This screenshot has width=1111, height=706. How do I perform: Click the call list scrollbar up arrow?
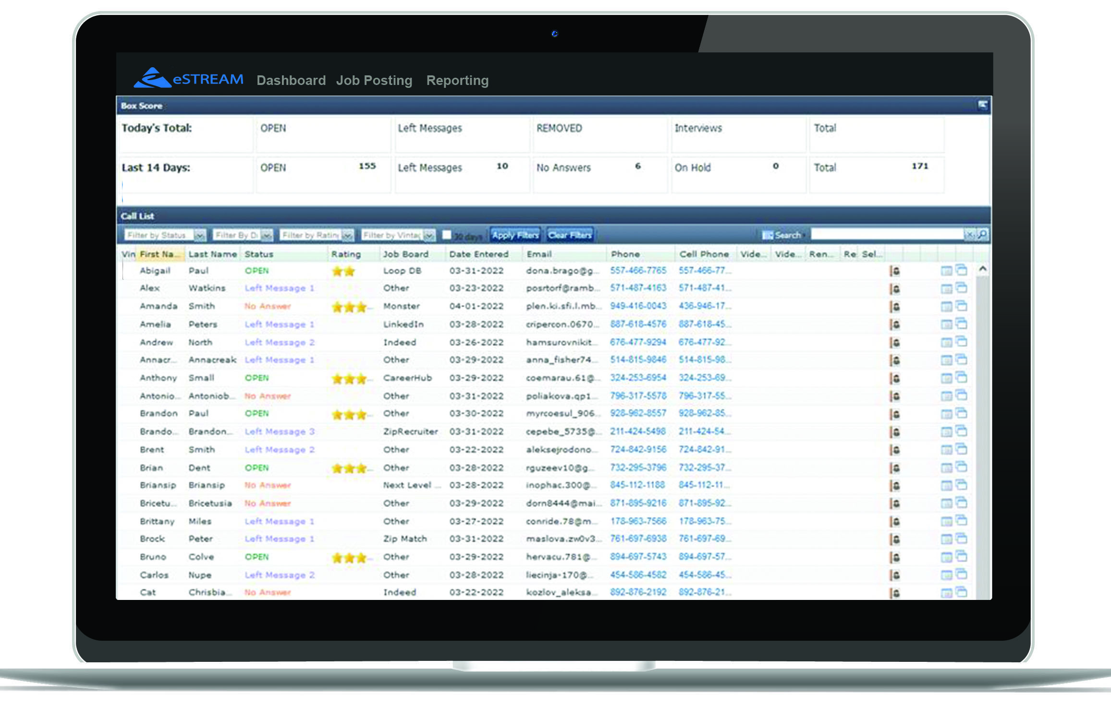[983, 269]
